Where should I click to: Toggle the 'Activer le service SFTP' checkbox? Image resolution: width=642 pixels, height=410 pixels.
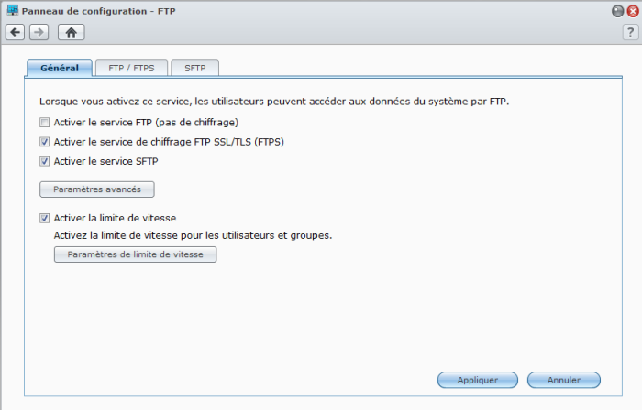44,162
